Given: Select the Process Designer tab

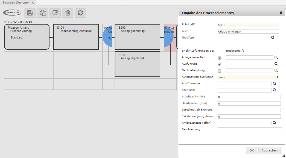Looking at the screenshot, I should [16, 2].
